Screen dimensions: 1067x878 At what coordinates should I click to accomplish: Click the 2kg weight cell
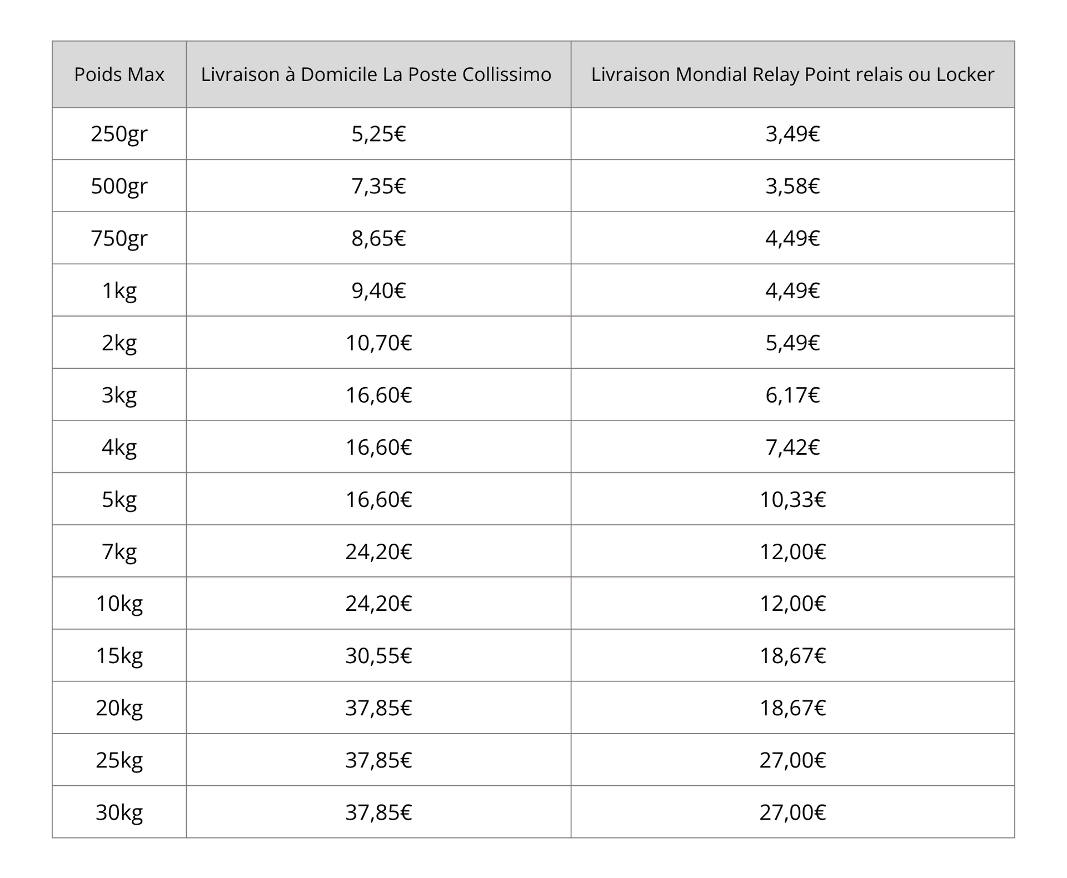(x=119, y=343)
